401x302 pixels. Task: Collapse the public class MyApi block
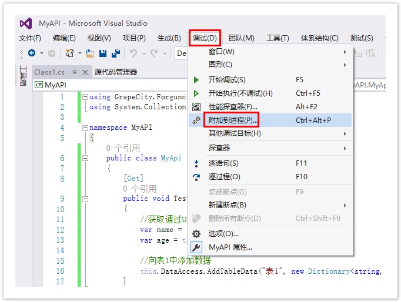(x=85, y=159)
